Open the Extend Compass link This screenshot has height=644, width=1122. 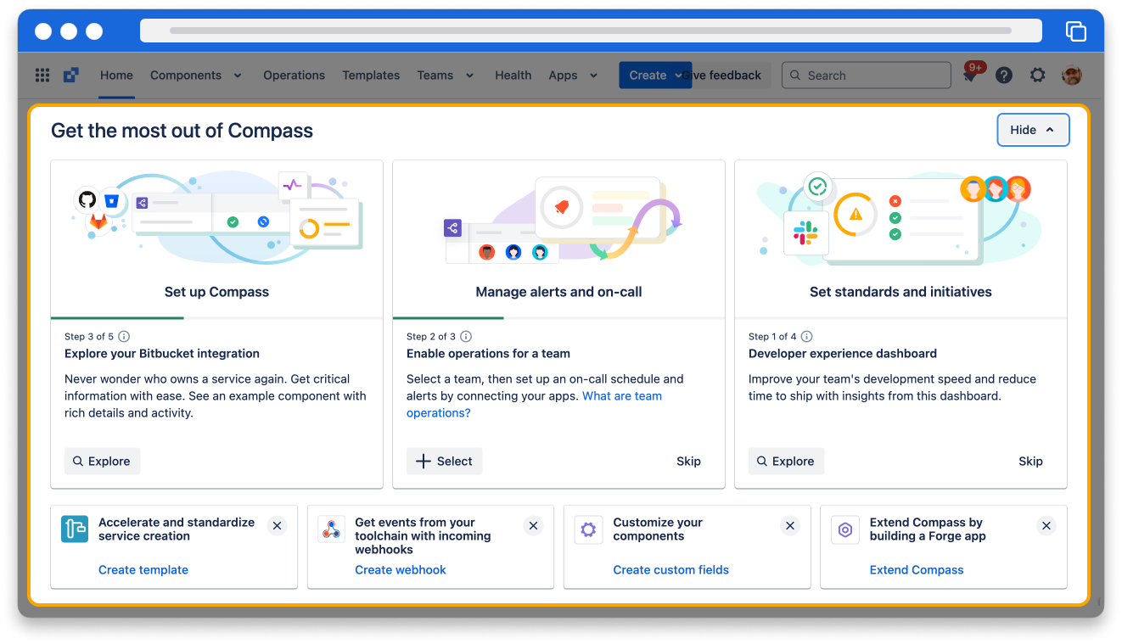pos(917,570)
